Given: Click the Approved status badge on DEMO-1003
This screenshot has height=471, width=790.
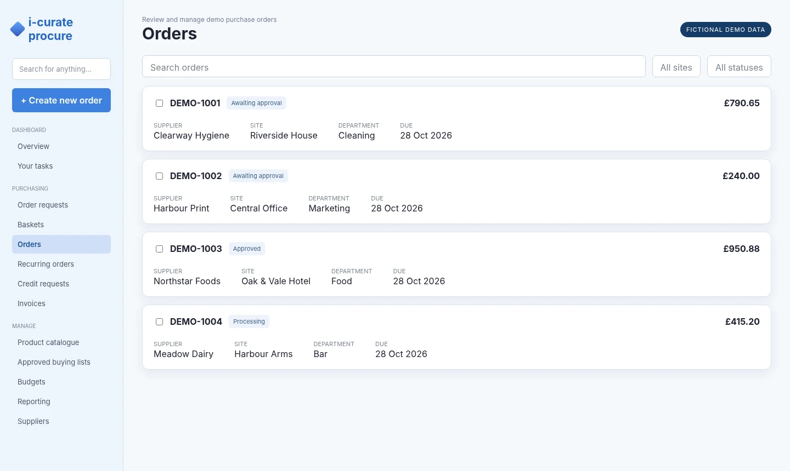Looking at the screenshot, I should pyautogui.click(x=247, y=249).
